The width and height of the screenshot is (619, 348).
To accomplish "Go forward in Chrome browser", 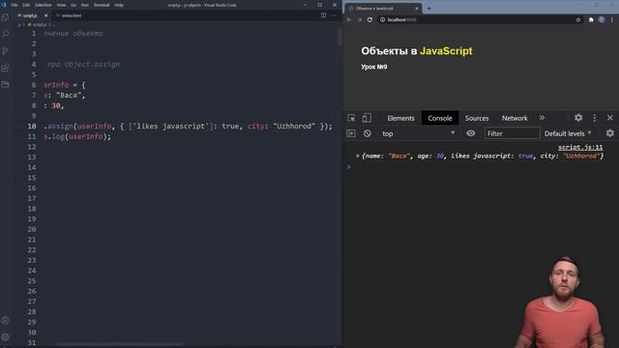I will (x=359, y=19).
